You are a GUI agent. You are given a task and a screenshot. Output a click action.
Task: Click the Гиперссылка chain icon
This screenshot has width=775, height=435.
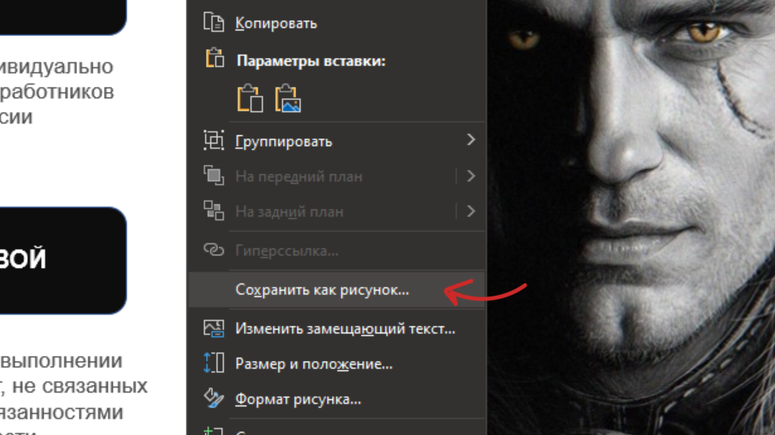tap(213, 250)
